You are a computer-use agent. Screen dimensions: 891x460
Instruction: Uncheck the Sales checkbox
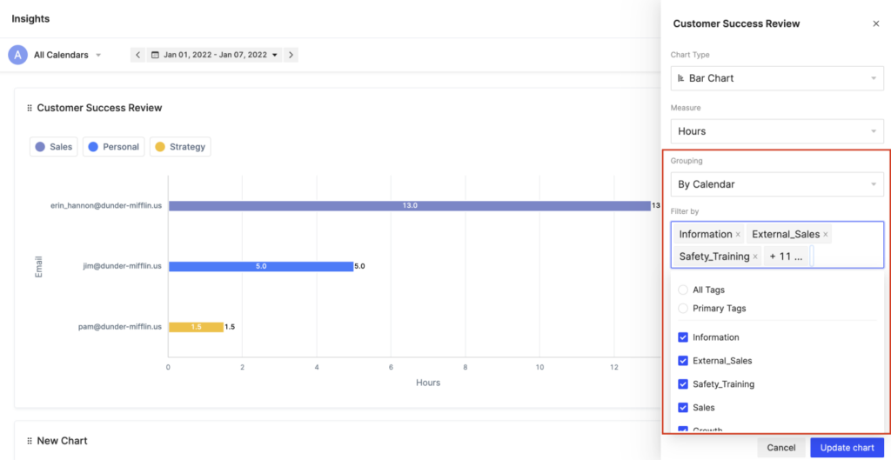[683, 407]
